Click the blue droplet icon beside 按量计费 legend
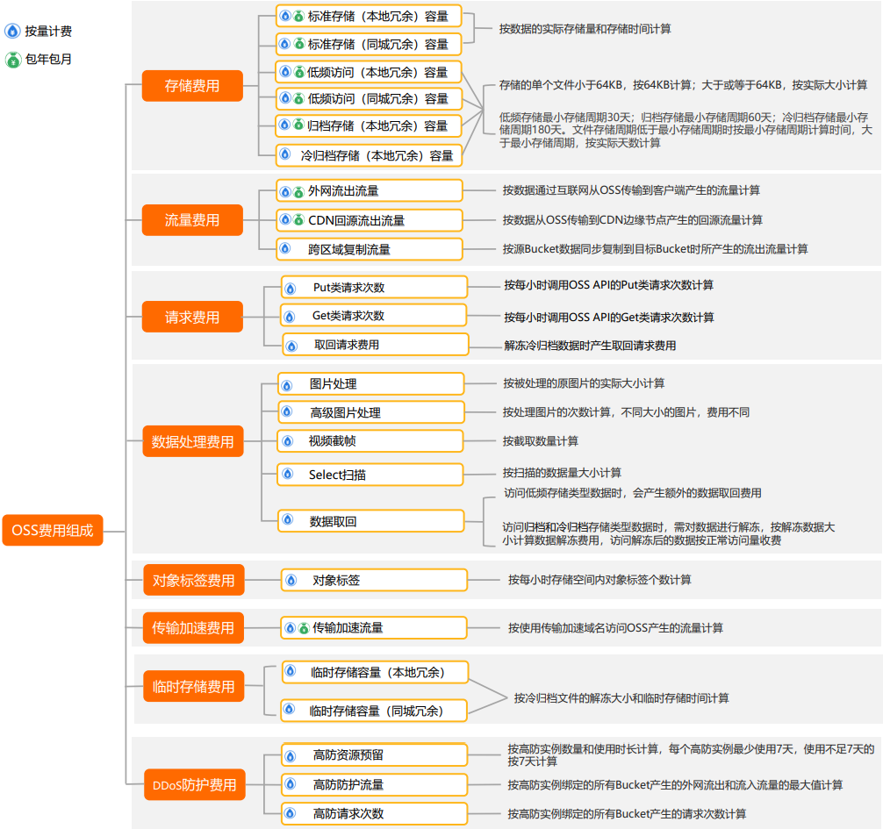Image resolution: width=883 pixels, height=829 pixels. point(12,31)
